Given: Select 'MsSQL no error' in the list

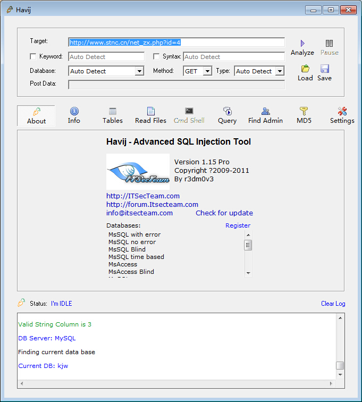Looking at the screenshot, I should point(132,242).
